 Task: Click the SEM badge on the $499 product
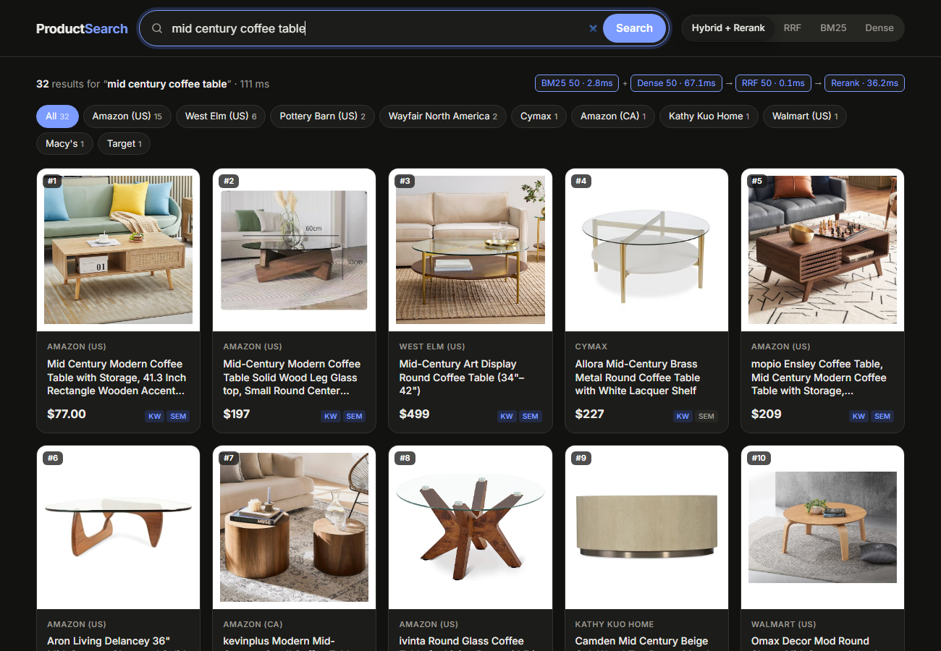point(531,416)
